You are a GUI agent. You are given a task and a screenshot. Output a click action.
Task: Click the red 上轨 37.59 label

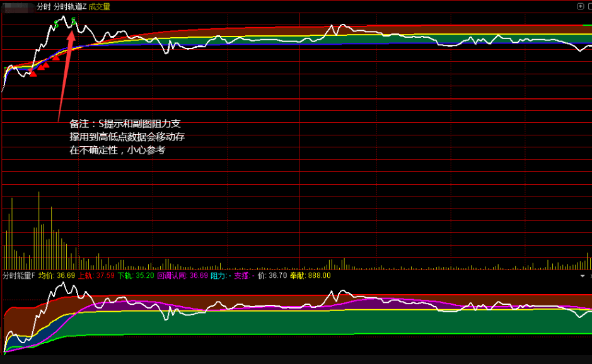[96, 276]
